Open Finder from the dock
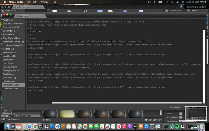Image resolution: width=209 pixels, height=131 pixels. tap(7, 126)
